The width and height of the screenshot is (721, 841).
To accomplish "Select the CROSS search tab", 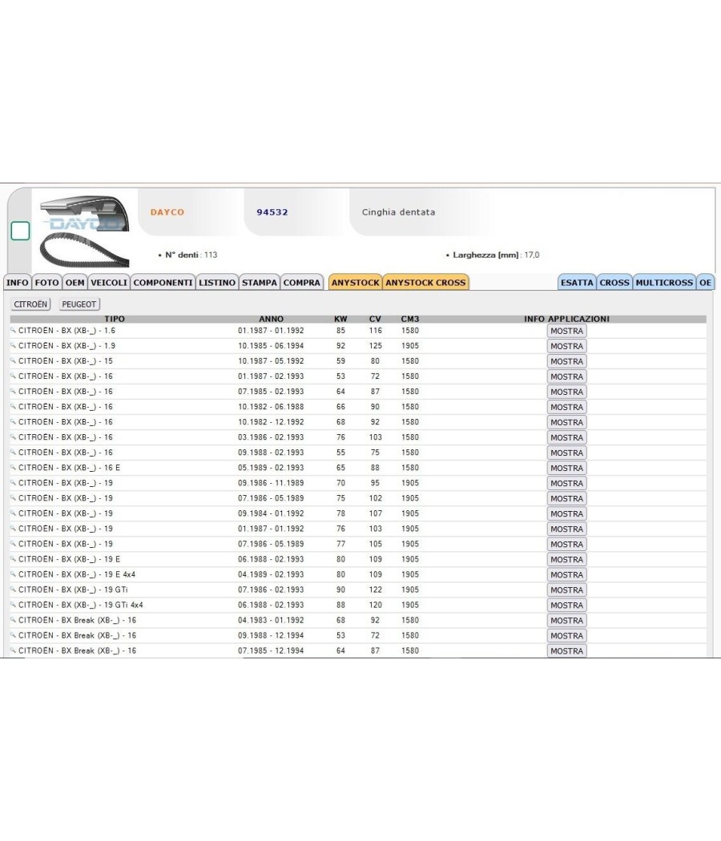I will click(x=614, y=283).
